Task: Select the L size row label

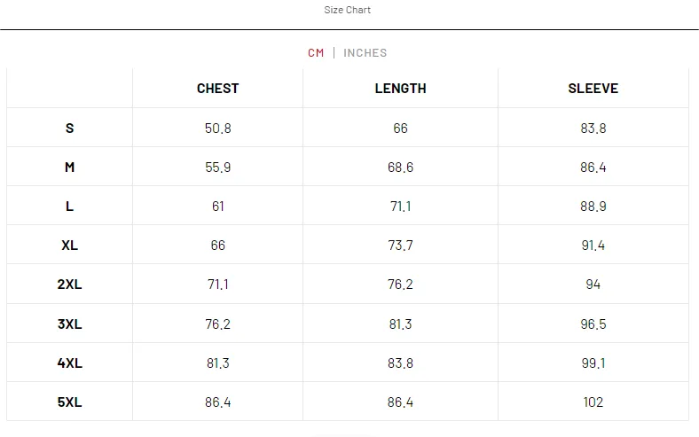Action: click(70, 206)
